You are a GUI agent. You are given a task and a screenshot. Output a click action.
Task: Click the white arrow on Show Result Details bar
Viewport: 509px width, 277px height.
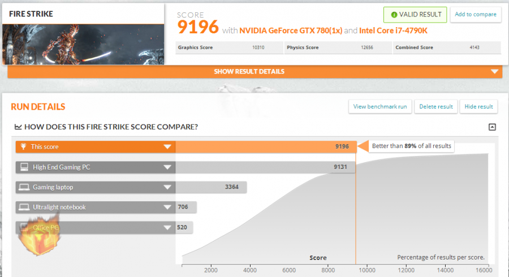(x=494, y=71)
